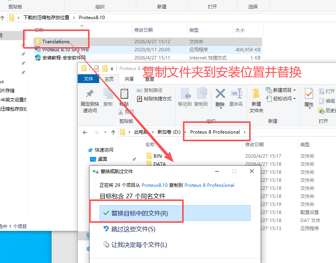336x263 pixels.
Task: Click the properties checkmark icon in title bar
Action: [x=96, y=69]
